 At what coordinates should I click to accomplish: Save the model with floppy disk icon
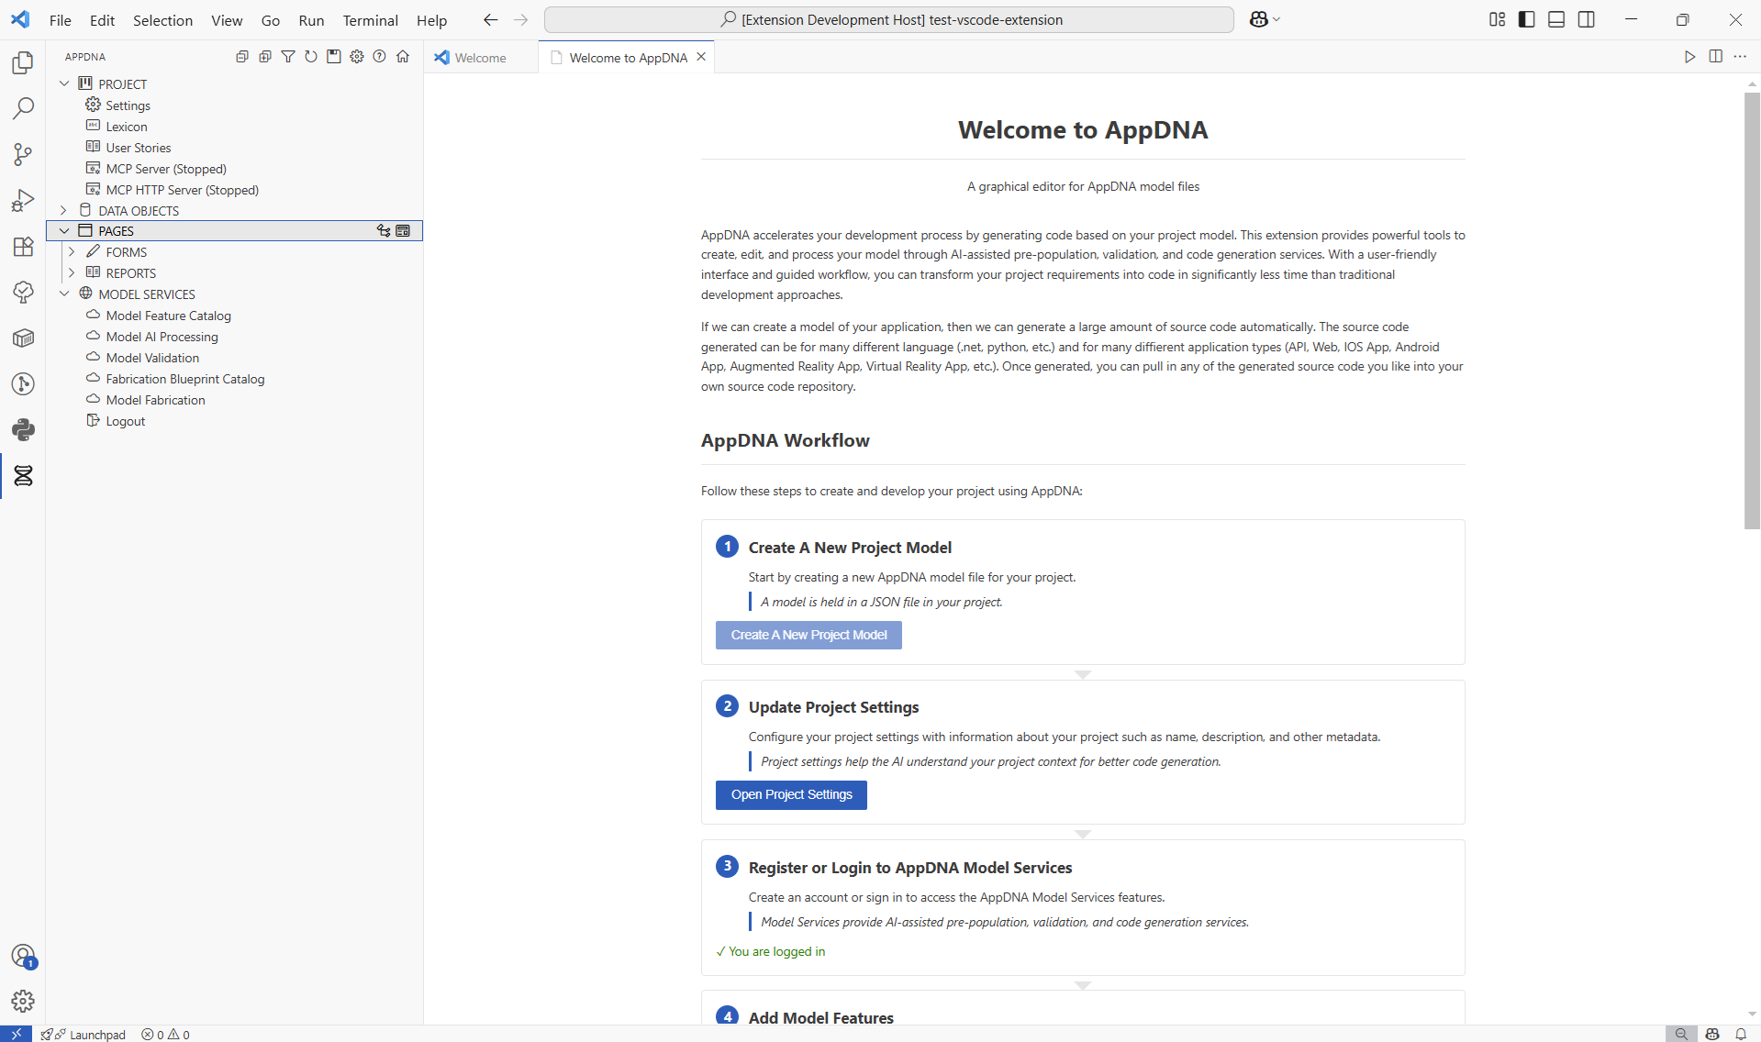pyautogui.click(x=334, y=57)
